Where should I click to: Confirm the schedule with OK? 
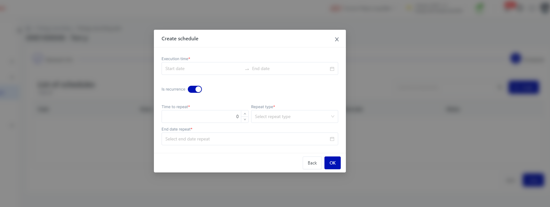[x=332, y=163]
